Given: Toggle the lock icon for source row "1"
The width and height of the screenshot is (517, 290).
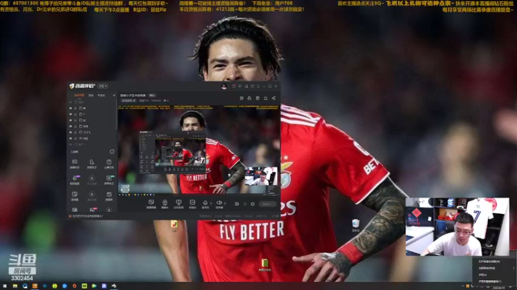Looking at the screenshot, I should pyautogui.click(x=76, y=114).
